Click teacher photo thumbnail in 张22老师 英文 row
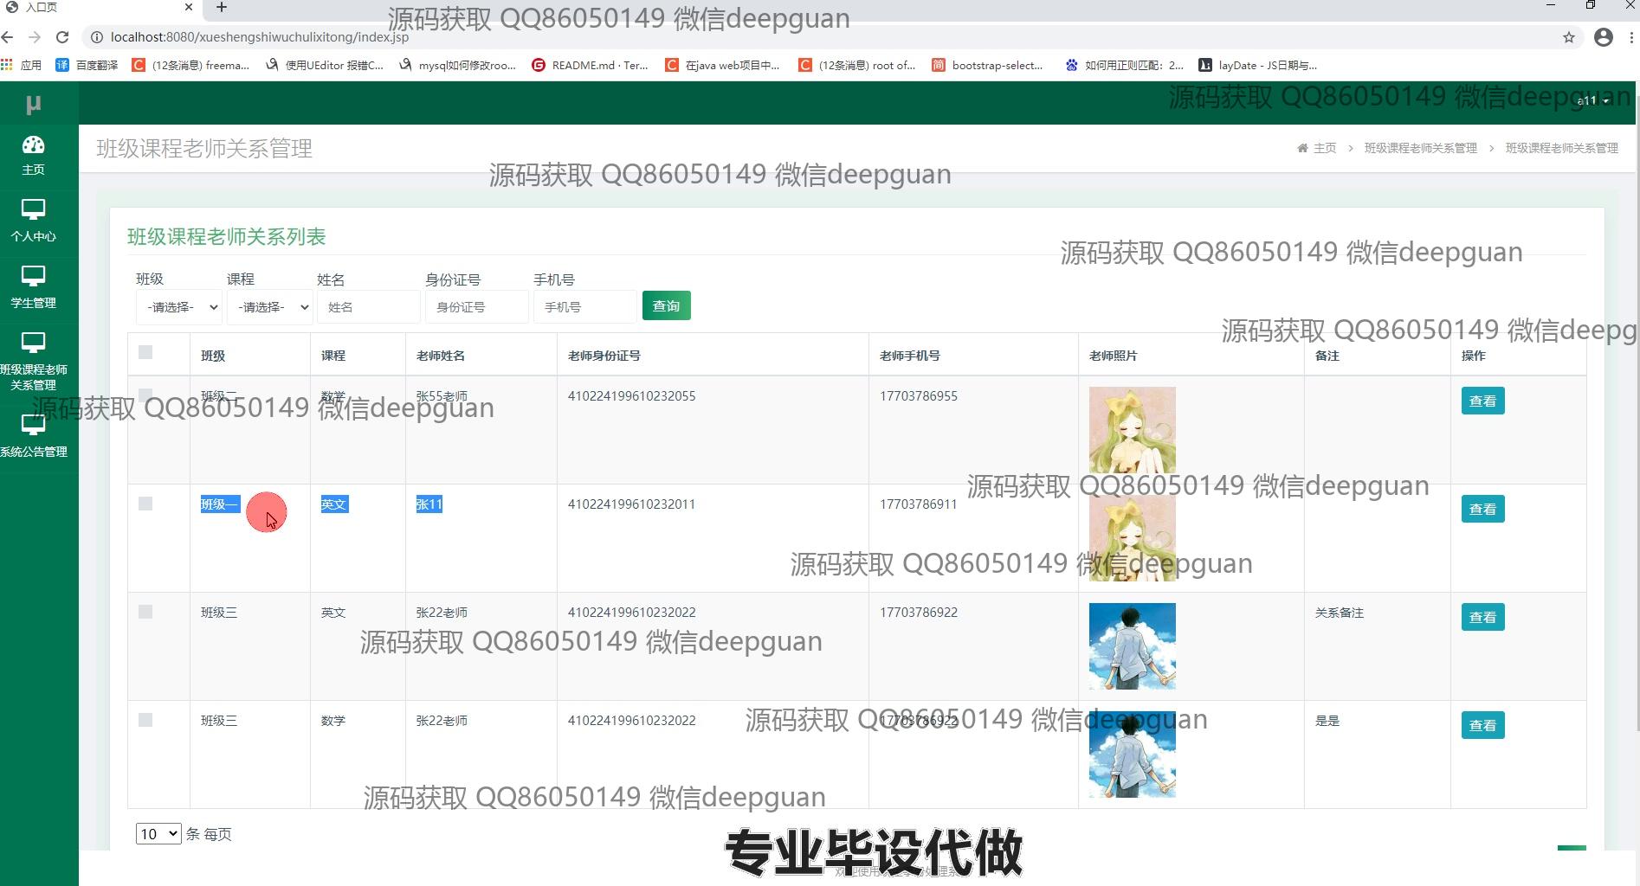Image resolution: width=1640 pixels, height=886 pixels. tap(1132, 646)
